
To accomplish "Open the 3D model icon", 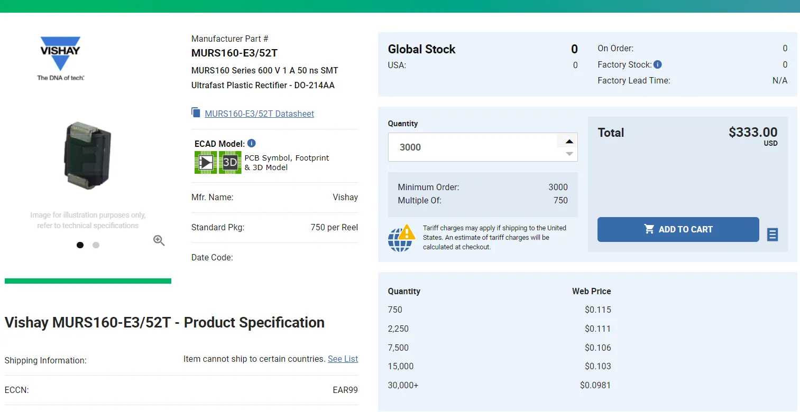I will [230, 163].
